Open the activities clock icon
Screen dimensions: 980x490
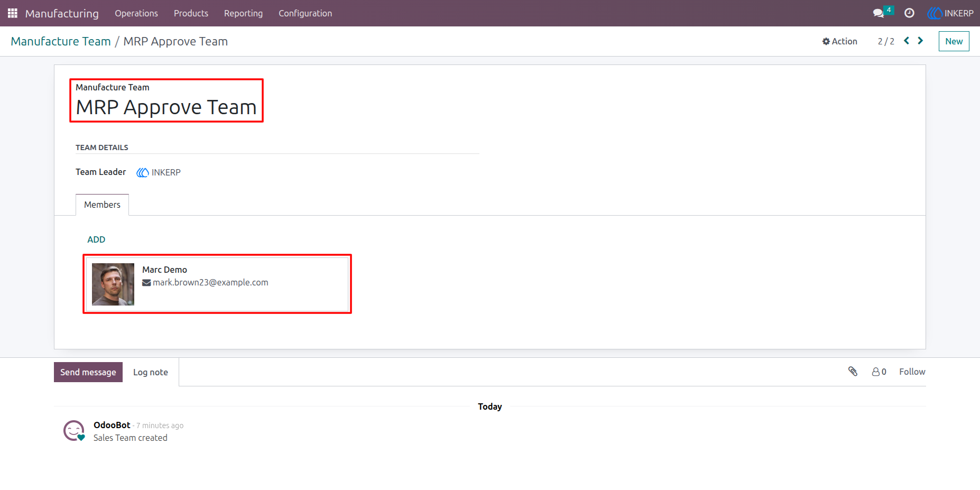click(x=909, y=13)
